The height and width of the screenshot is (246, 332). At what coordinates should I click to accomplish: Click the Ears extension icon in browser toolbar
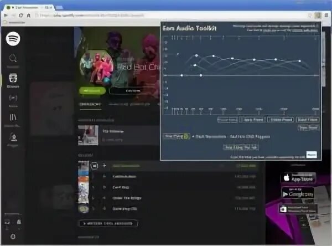tap(318, 16)
